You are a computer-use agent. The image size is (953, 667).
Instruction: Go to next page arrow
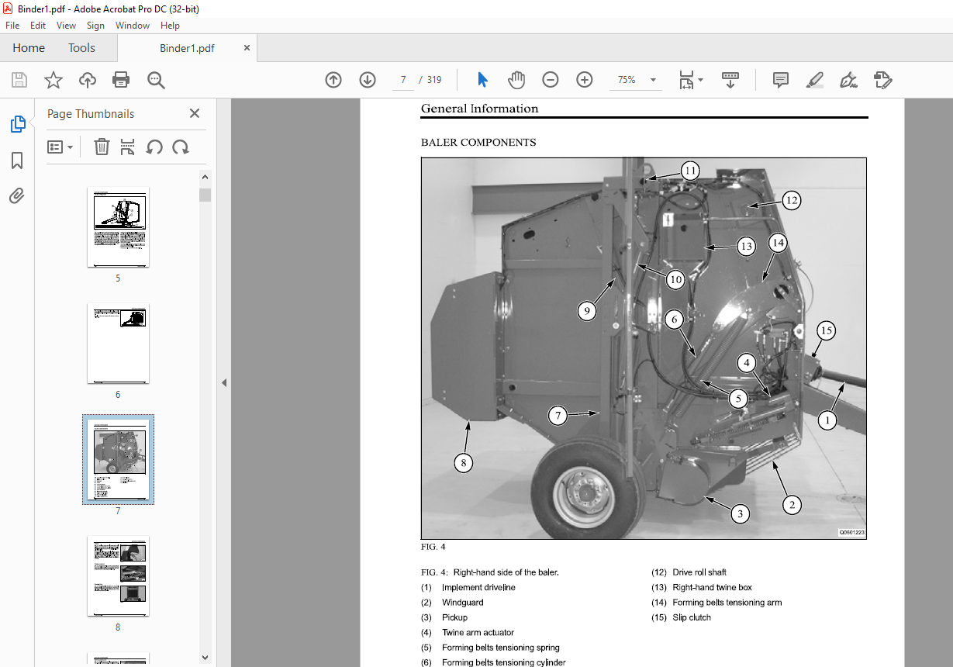pyautogui.click(x=368, y=80)
